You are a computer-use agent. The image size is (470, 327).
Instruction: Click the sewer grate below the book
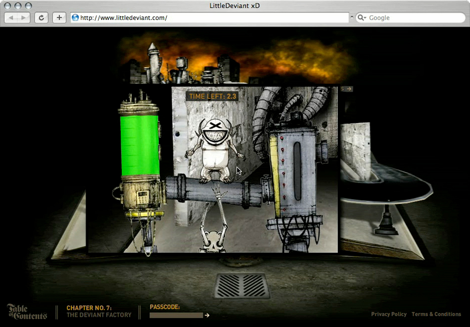242,286
